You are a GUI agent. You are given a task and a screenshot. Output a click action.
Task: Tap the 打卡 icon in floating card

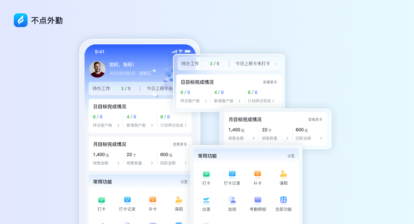point(206,174)
